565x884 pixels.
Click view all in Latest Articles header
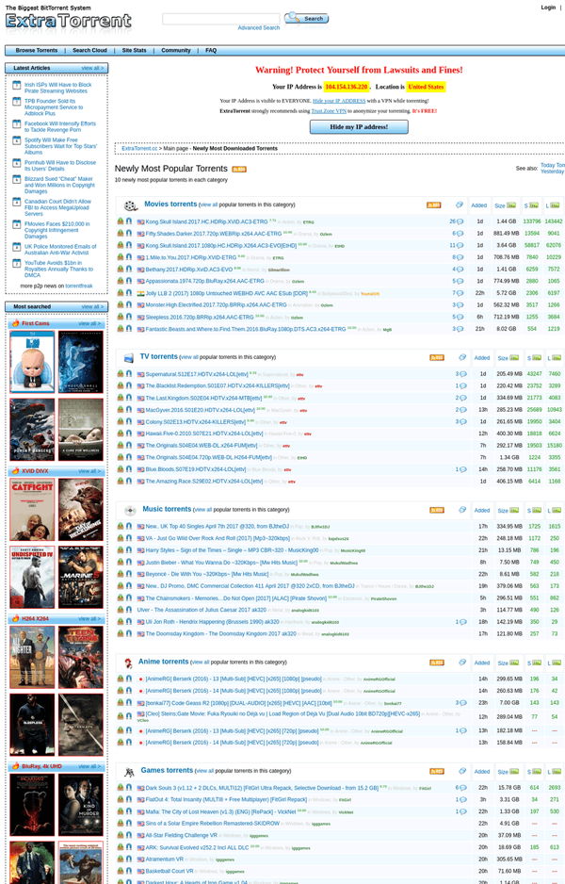91,68
